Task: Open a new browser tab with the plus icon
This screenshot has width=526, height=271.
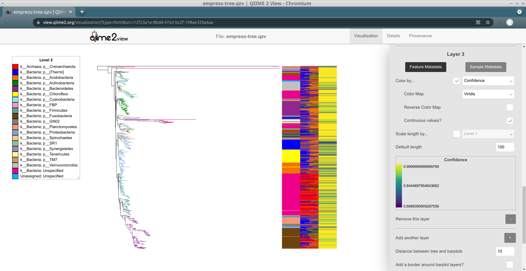Action: tap(82, 12)
